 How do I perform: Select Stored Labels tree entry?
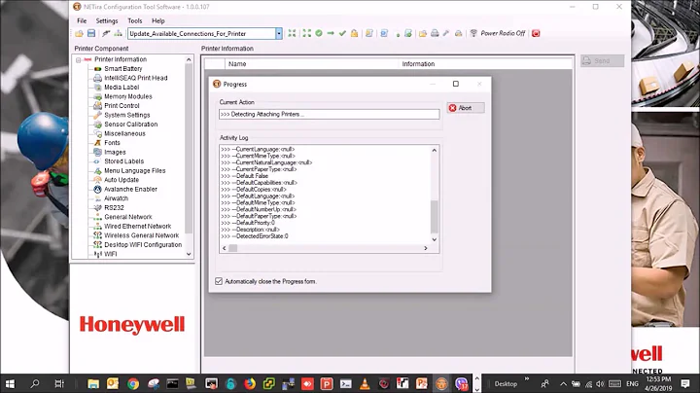(x=123, y=161)
